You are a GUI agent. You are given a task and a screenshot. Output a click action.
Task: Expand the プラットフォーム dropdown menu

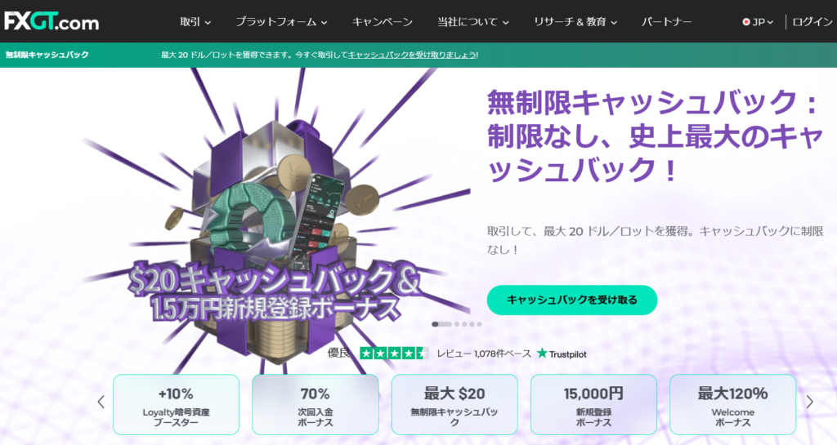pyautogui.click(x=281, y=22)
